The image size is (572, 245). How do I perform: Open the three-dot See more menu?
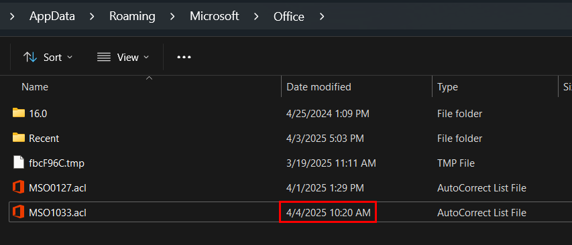coord(184,57)
